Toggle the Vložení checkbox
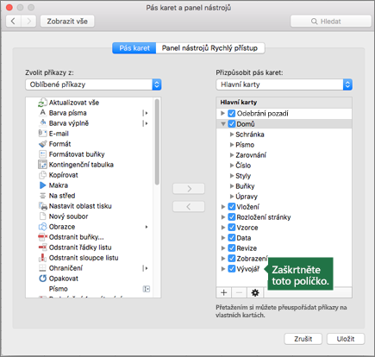The width and height of the screenshot is (375, 357). point(232,207)
